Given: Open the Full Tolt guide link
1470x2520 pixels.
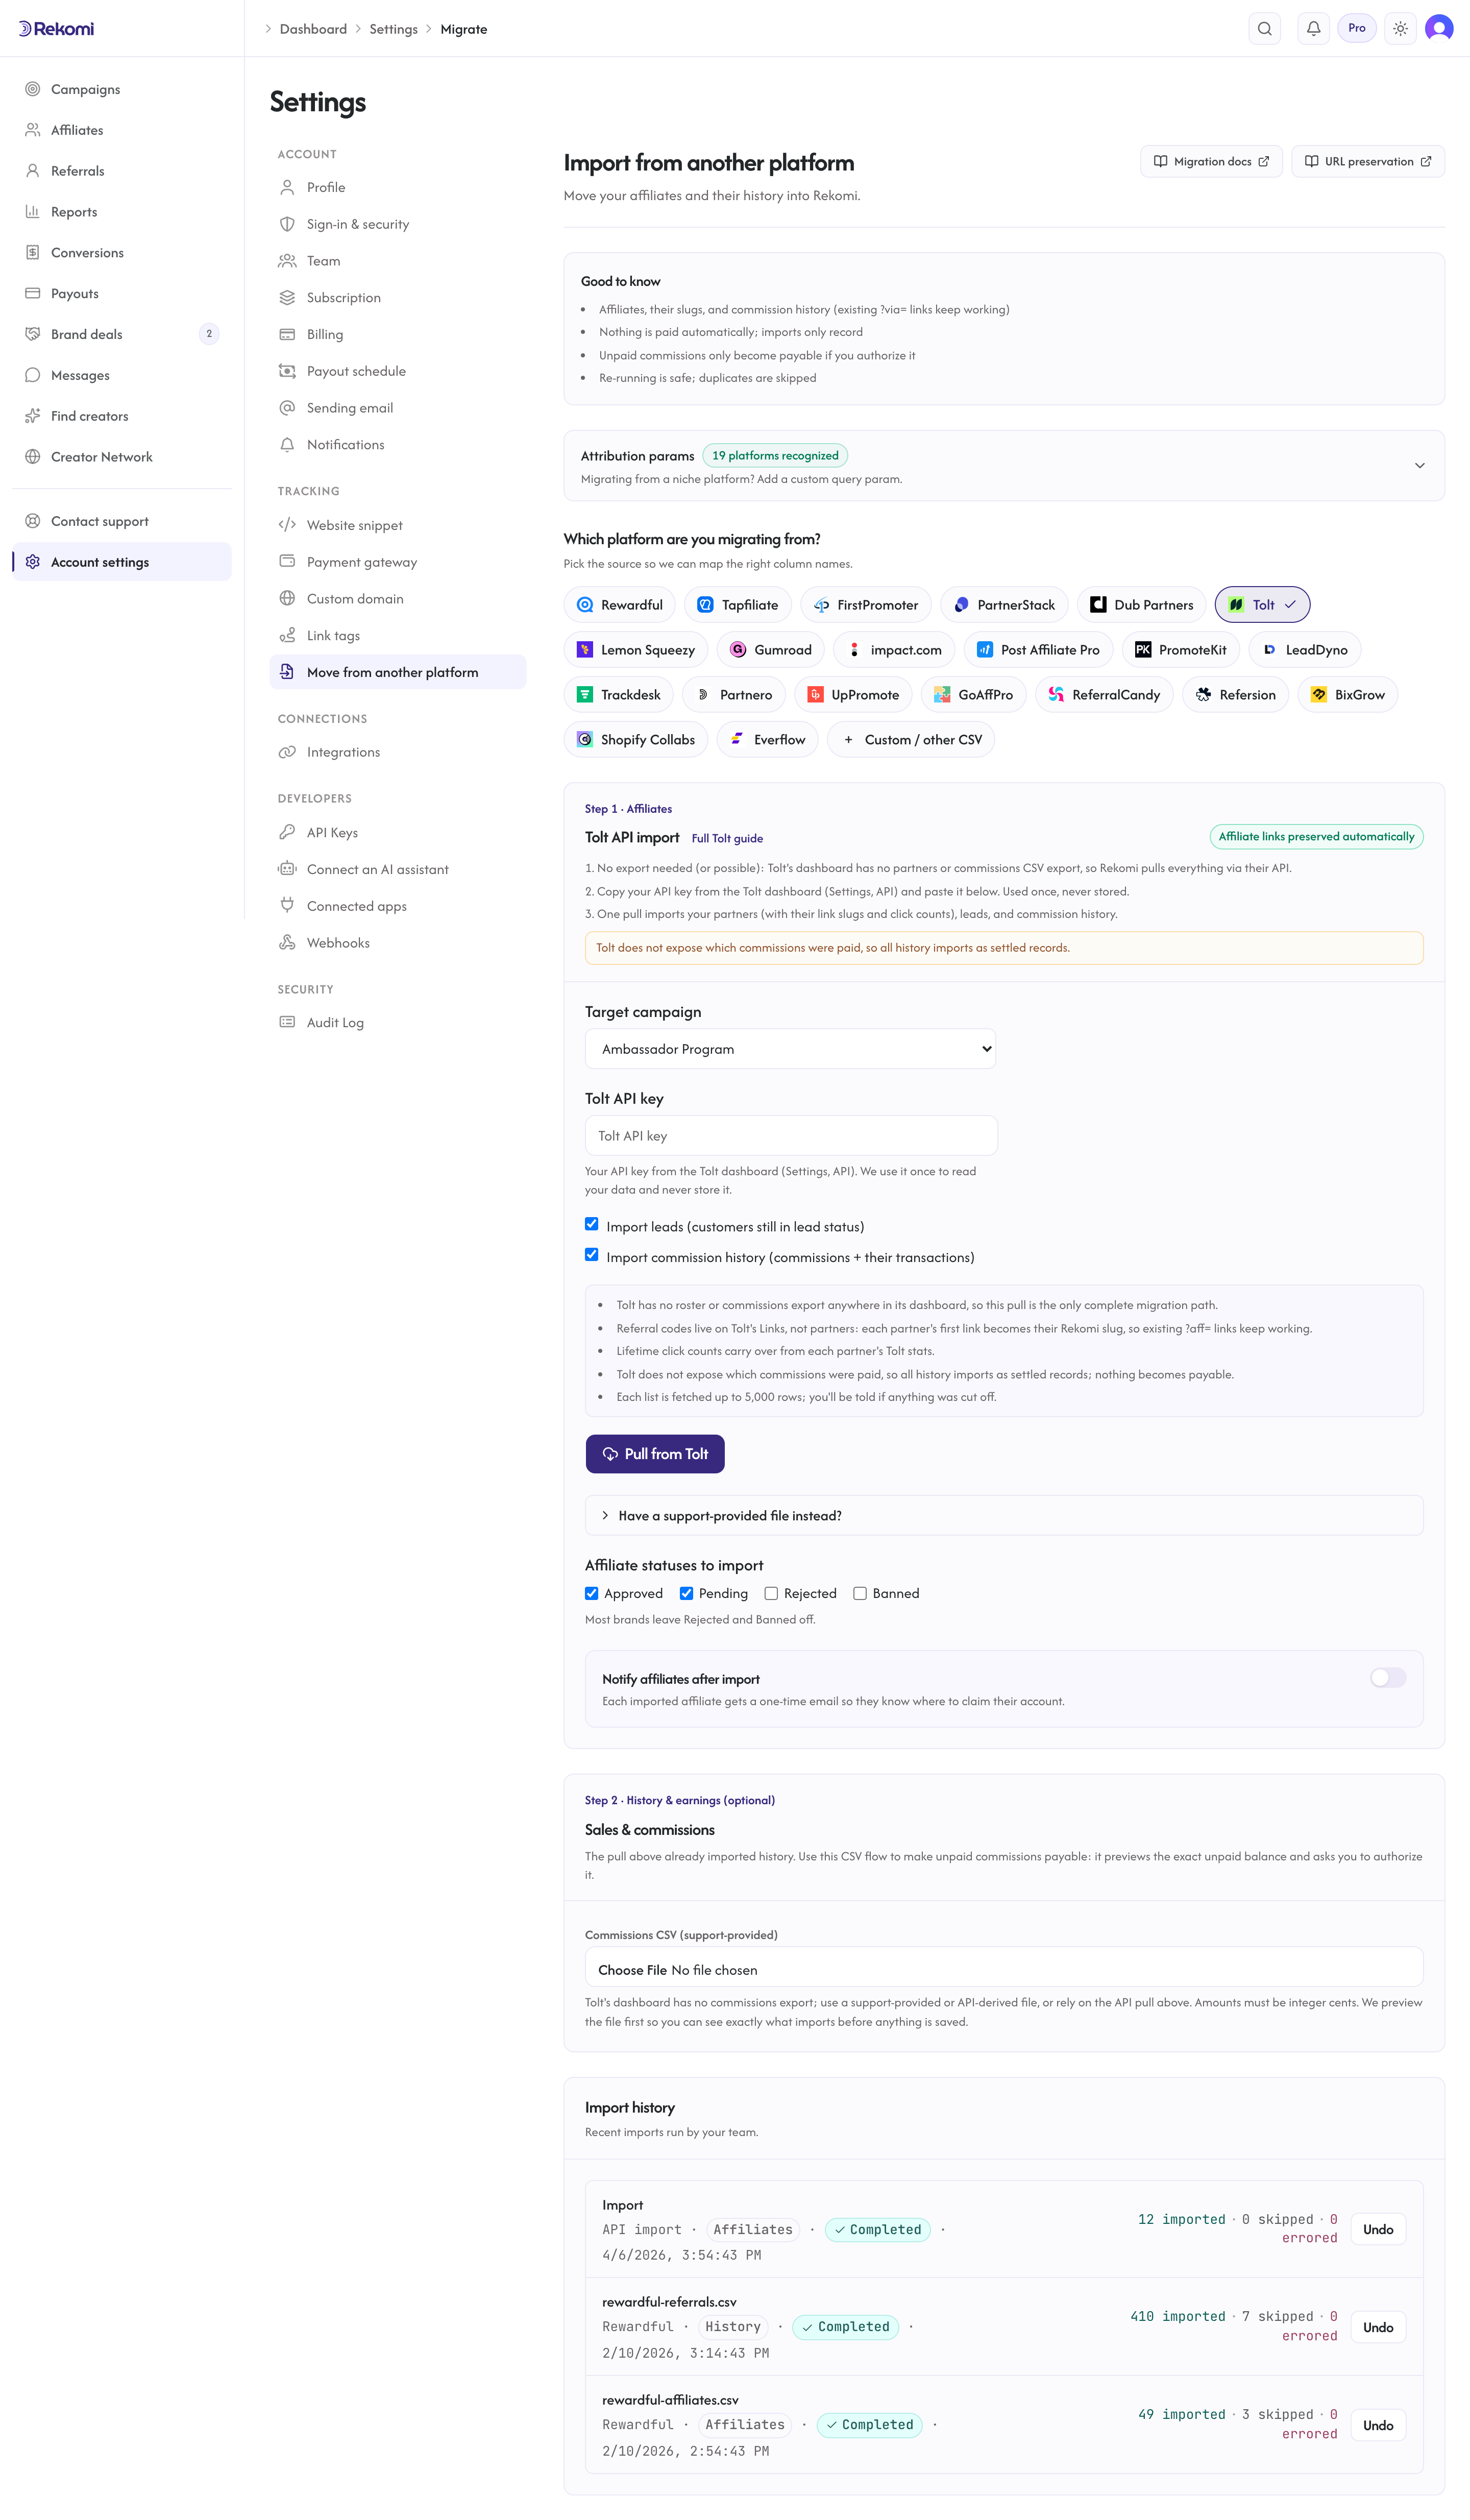Looking at the screenshot, I should click(x=727, y=839).
